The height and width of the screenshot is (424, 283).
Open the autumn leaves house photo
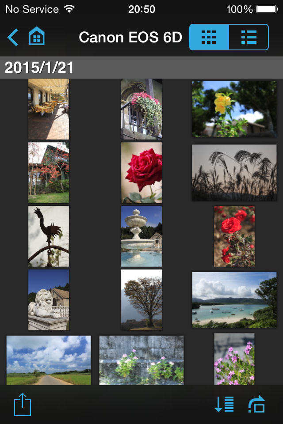click(x=49, y=173)
